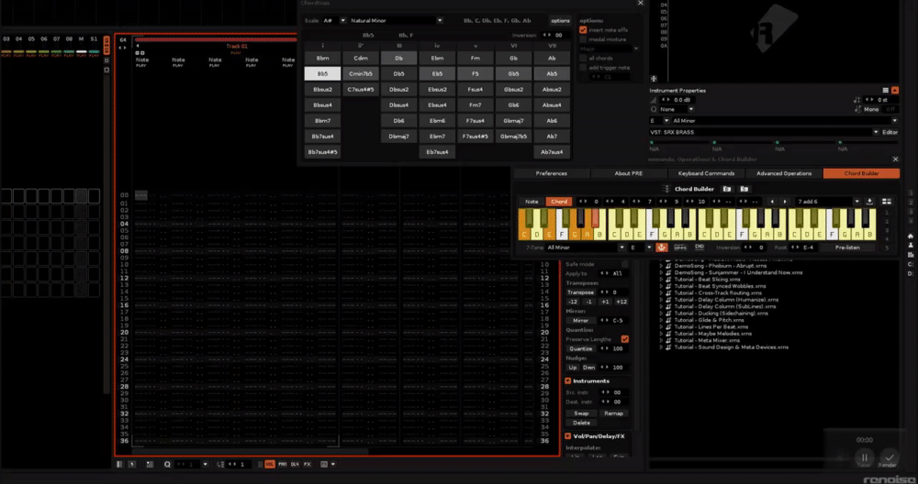Click the All Minor scale dropdown icon in Instrument Properties
Viewport: 918px width, 484px height.
pyautogui.click(x=896, y=120)
